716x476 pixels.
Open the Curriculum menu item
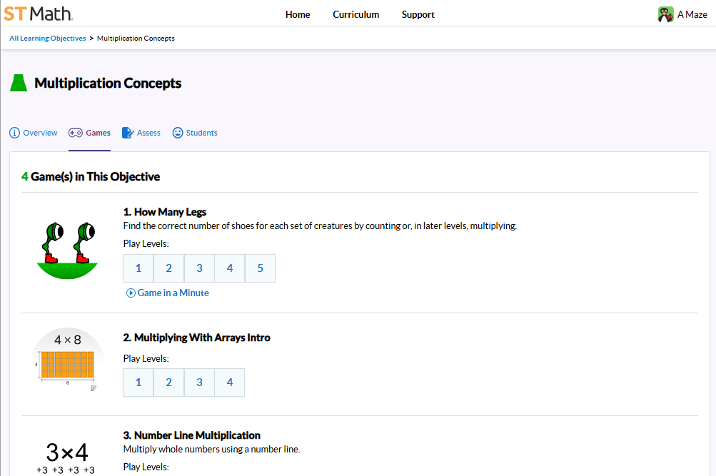356,14
